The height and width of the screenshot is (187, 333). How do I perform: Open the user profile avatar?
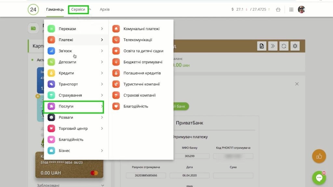[x=301, y=9]
